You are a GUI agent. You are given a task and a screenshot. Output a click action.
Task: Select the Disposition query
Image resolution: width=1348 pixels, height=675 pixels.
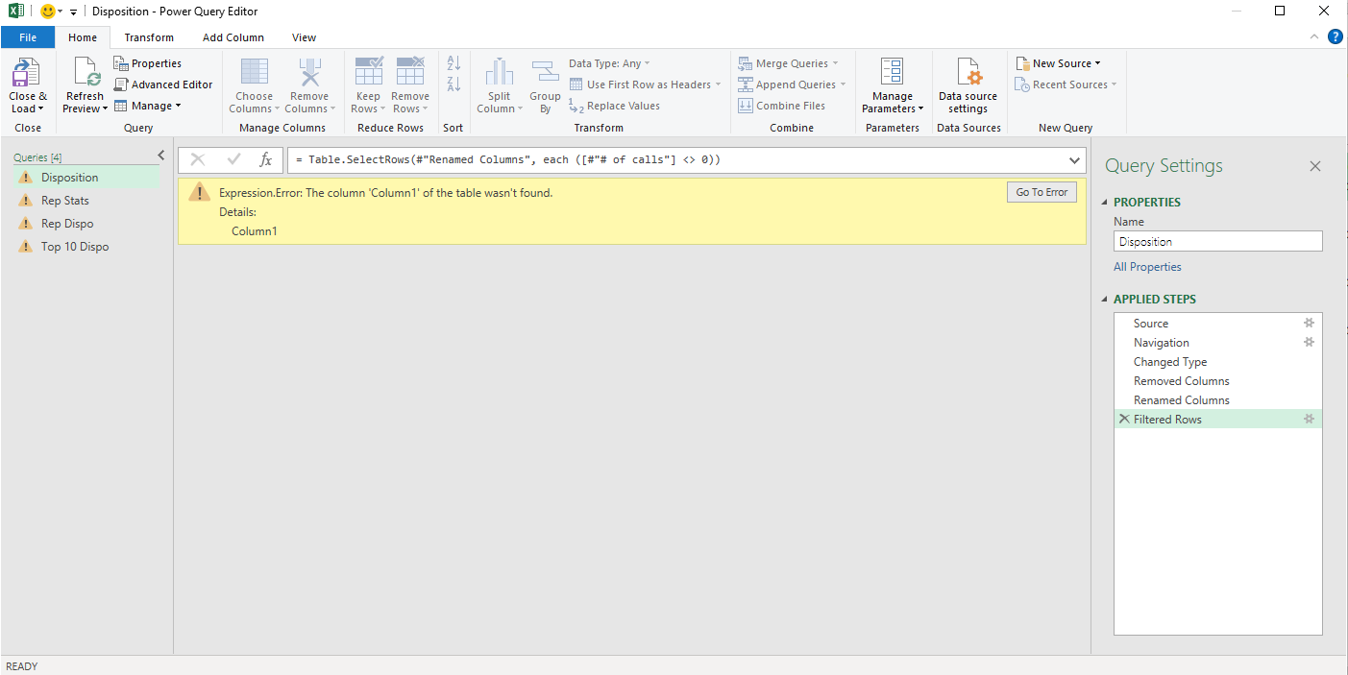pyautogui.click(x=86, y=178)
